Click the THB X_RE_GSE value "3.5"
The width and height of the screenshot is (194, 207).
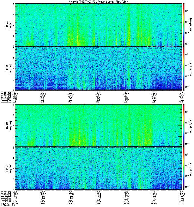pos(71,92)
